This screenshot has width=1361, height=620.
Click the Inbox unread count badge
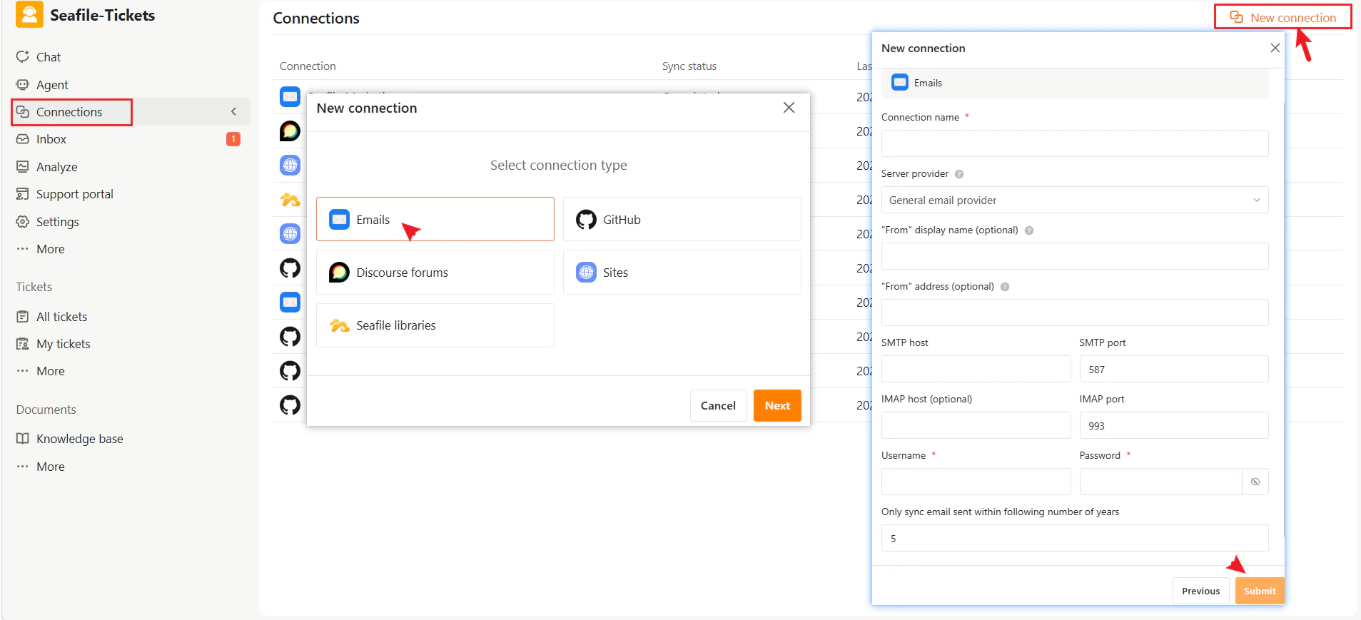(233, 139)
